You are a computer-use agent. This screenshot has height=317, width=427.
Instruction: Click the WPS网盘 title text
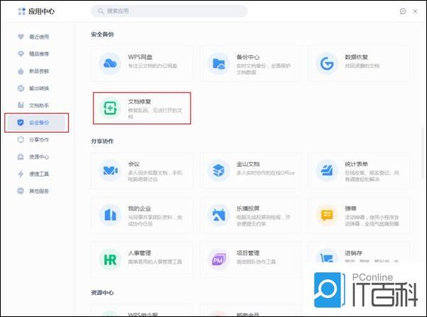[x=140, y=57]
